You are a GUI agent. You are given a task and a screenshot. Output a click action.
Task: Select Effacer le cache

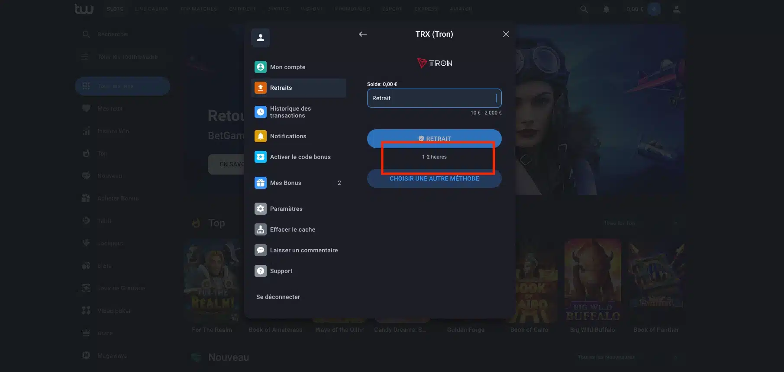pyautogui.click(x=299, y=229)
